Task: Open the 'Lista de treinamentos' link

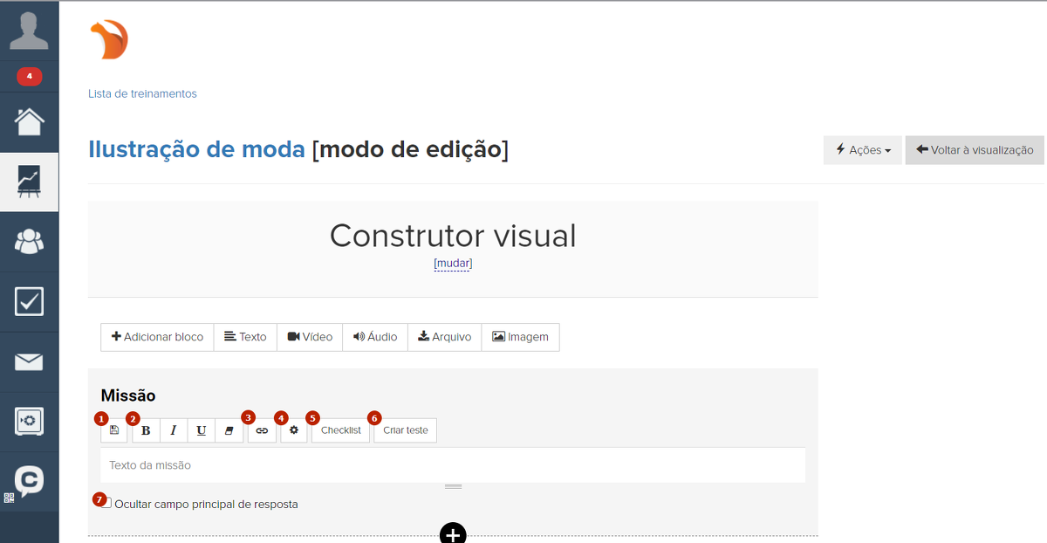Action: click(x=142, y=93)
